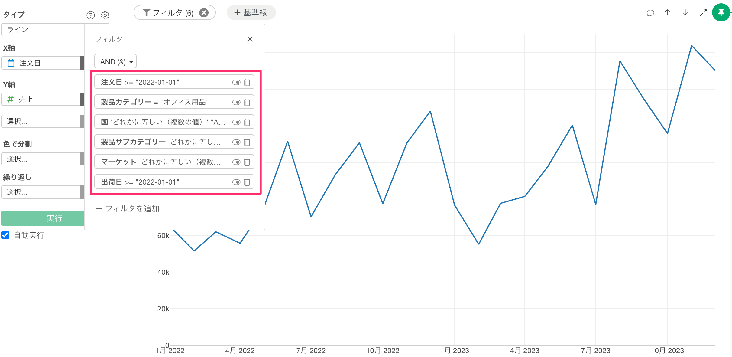Click the green pin icon

tap(721, 13)
